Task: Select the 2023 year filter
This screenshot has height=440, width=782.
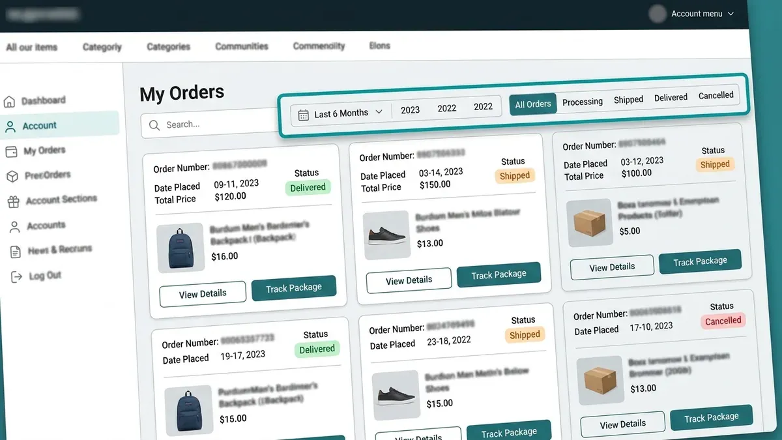Action: pos(410,110)
